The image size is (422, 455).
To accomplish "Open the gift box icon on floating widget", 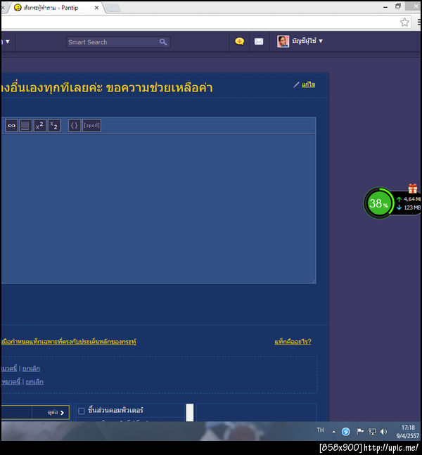I will (412, 188).
